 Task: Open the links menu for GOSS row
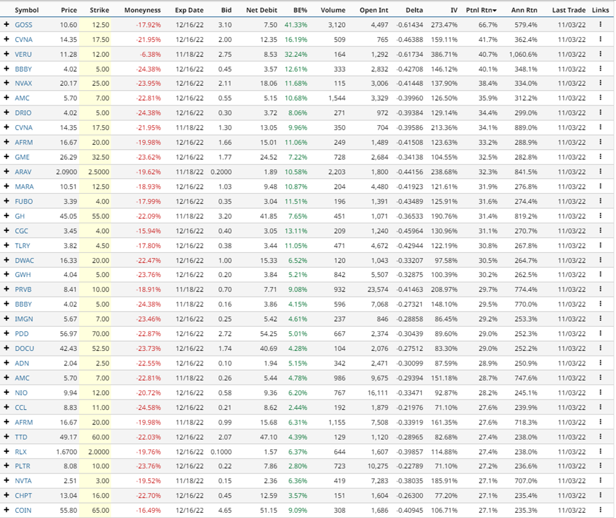[x=600, y=24]
